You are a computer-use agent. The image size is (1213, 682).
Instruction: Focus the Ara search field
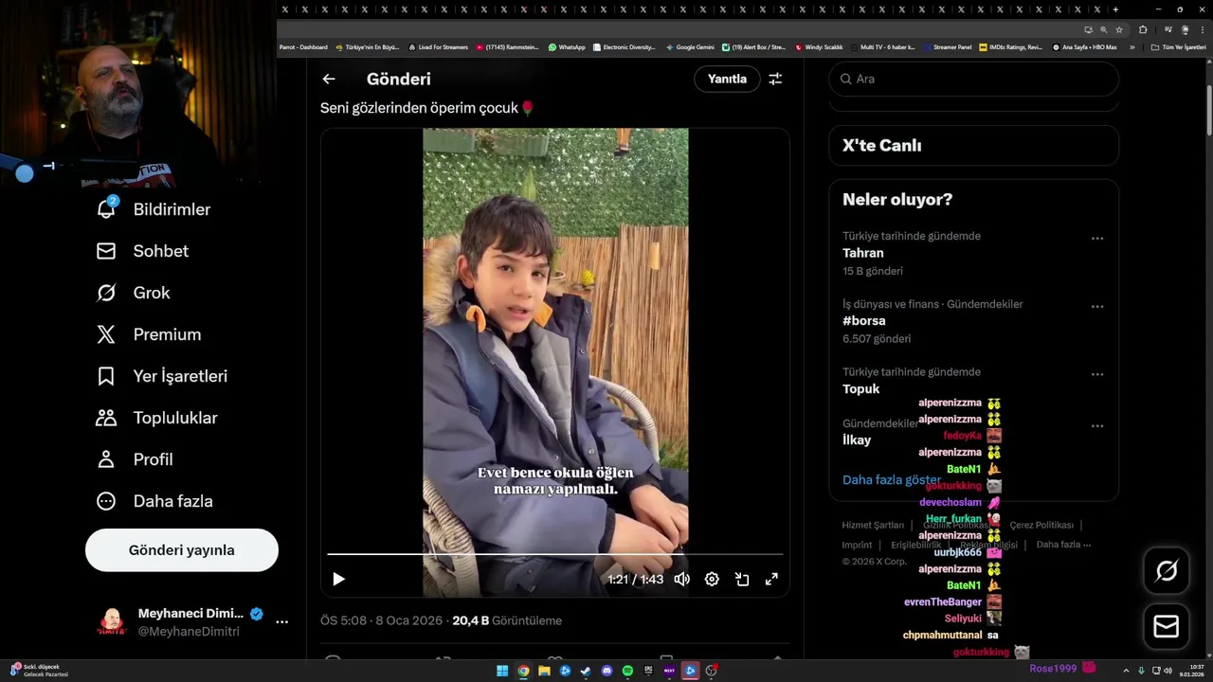[x=974, y=80]
